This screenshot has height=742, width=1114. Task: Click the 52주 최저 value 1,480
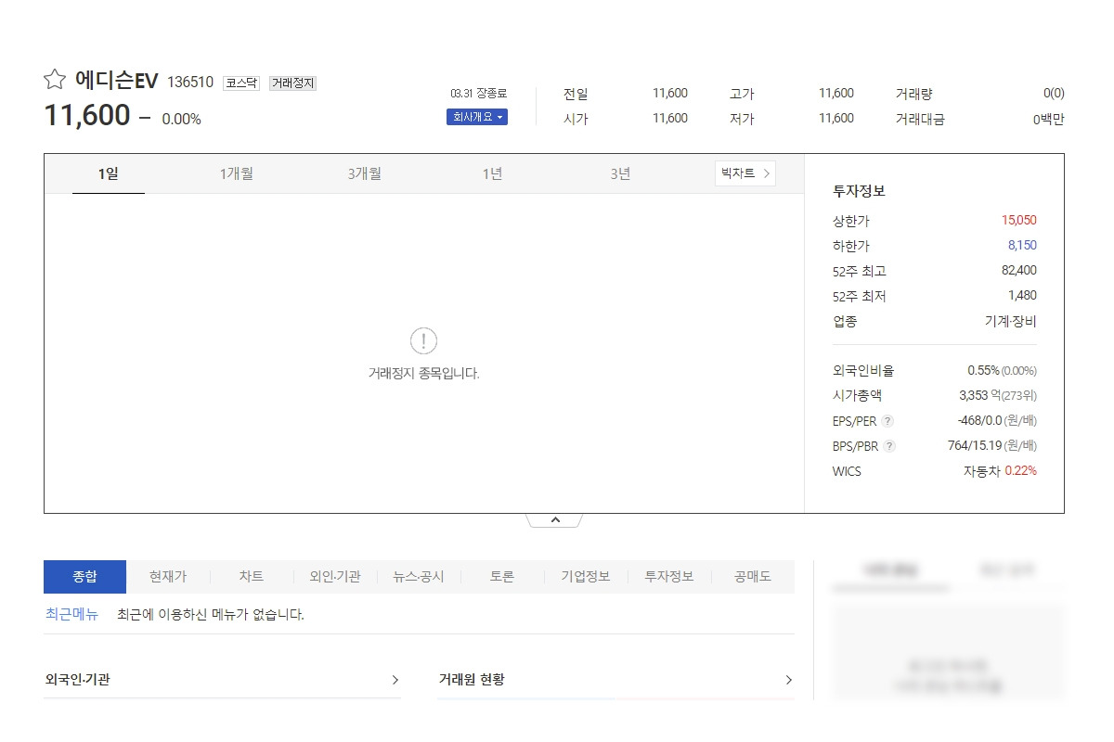(x=1022, y=296)
